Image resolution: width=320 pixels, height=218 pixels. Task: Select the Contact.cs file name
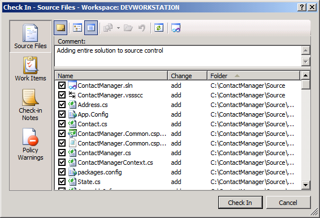(92, 124)
